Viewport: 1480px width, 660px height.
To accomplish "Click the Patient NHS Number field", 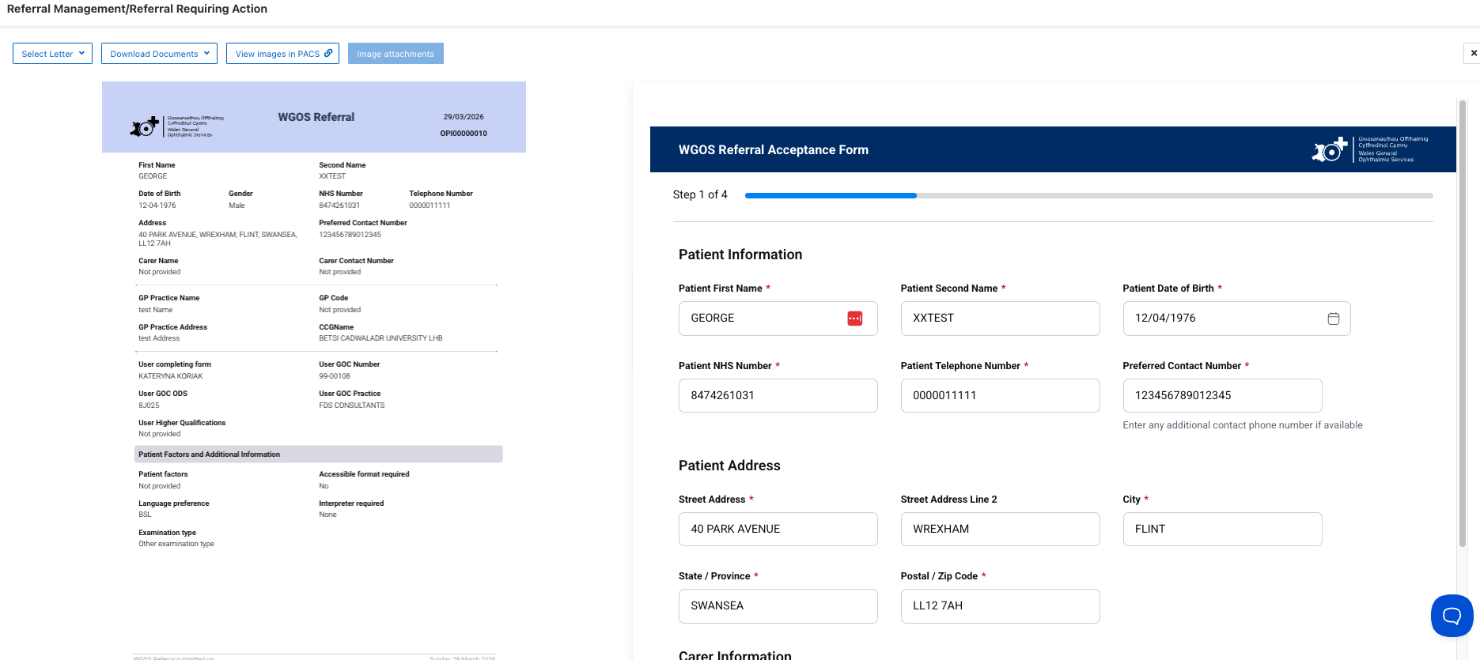I will coord(778,395).
